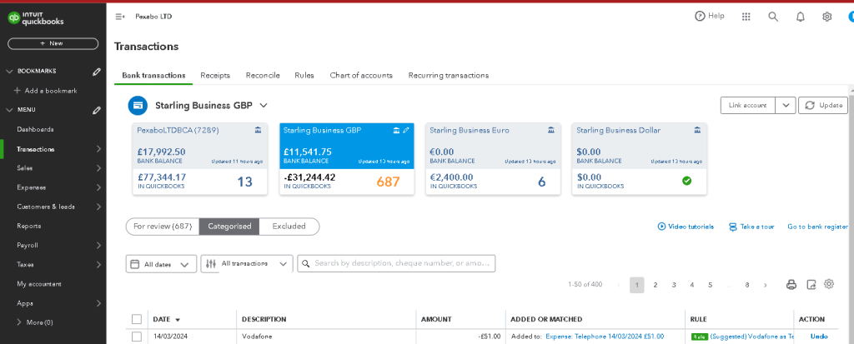Expand Expenses submenu arrow
This screenshot has height=344, width=854.
tap(98, 187)
